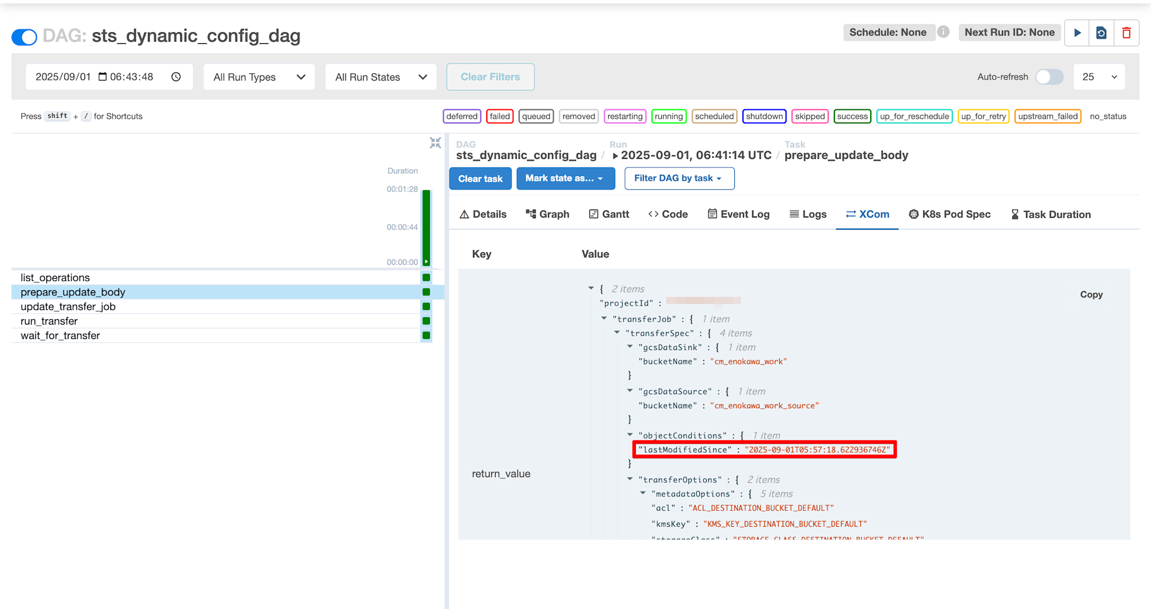Click list_operations green status square

(x=426, y=277)
